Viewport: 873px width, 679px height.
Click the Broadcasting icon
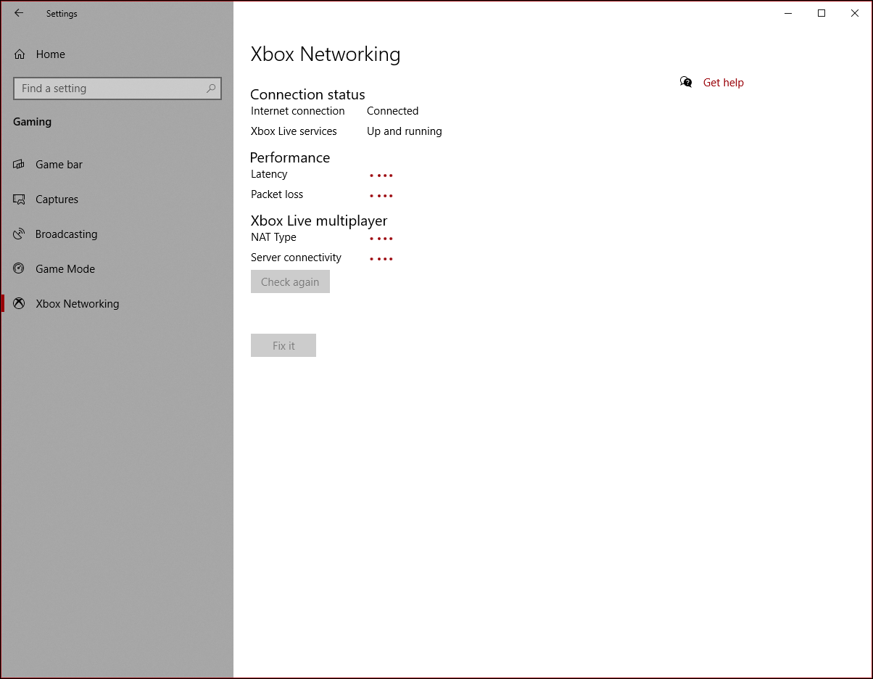coord(20,234)
